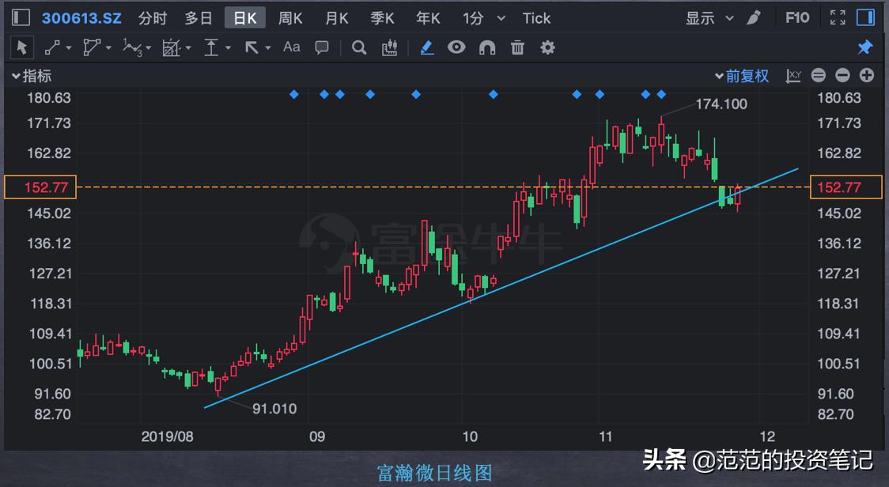Image resolution: width=889 pixels, height=487 pixels.
Task: Select the cursor selection tool
Action: (x=21, y=47)
